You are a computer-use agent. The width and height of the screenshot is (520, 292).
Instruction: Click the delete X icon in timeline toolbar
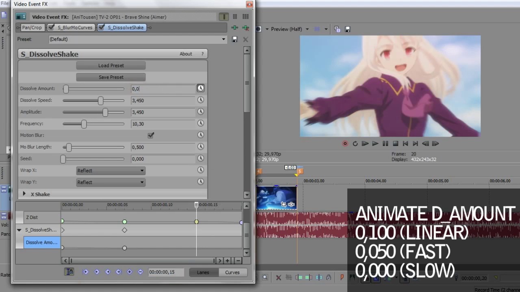278,278
